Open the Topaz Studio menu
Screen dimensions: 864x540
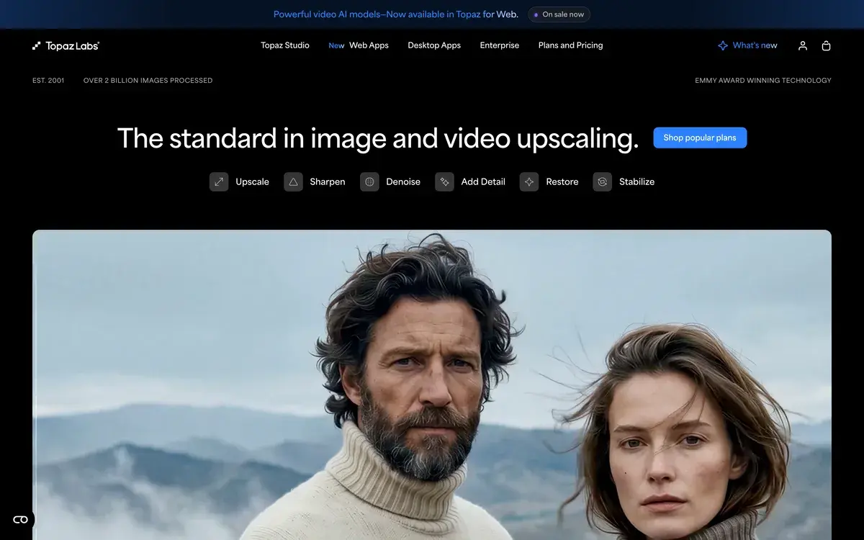click(x=285, y=45)
